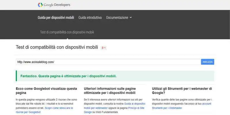Image resolution: width=230 pixels, height=115 pixels.
Task: Click heading Utilizzi gli Strumenti per i webmaster
Action: click(x=182, y=91)
